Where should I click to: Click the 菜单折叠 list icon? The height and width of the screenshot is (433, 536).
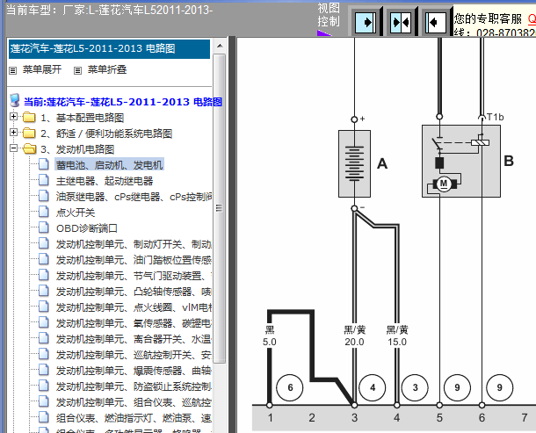[78, 70]
